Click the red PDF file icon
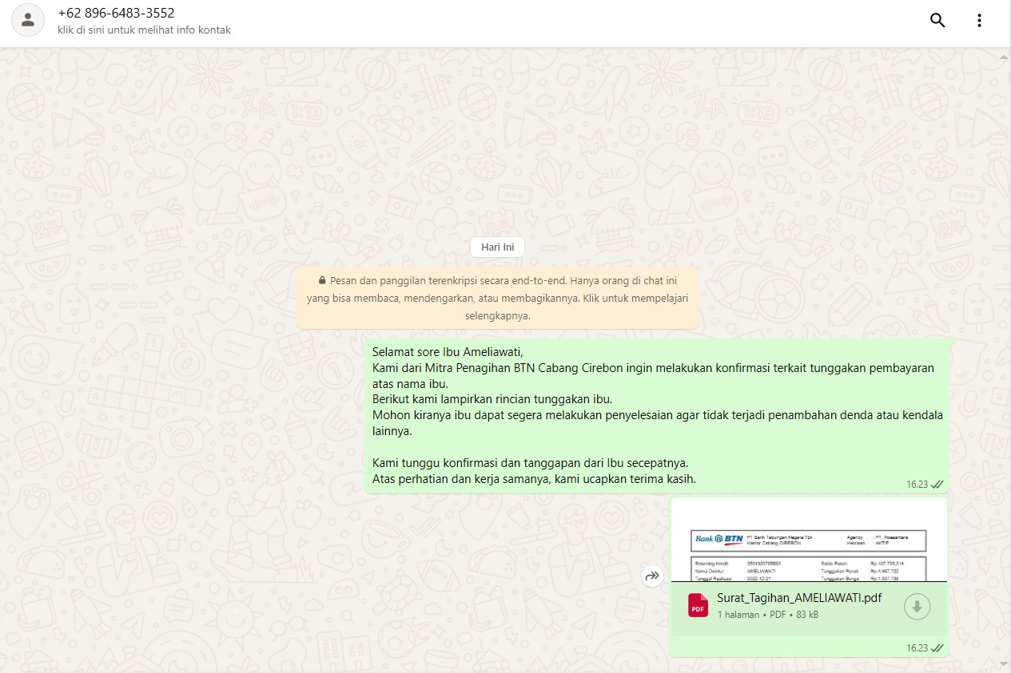 click(698, 606)
